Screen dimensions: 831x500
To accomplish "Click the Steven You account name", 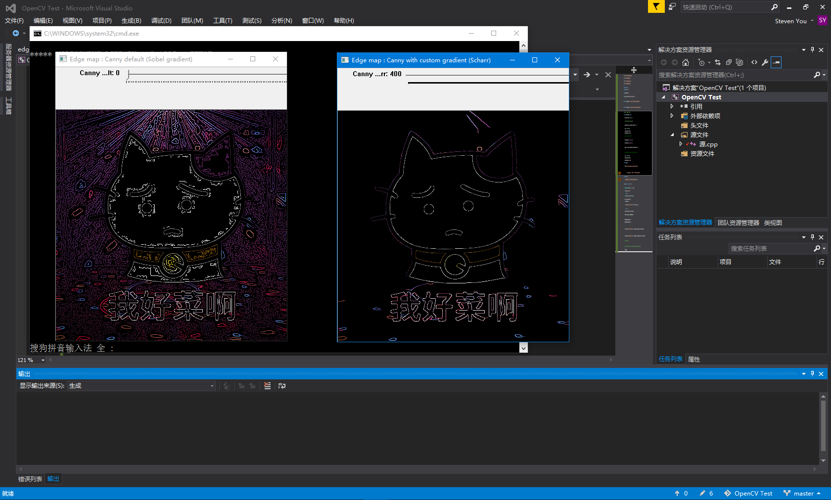I will click(x=790, y=21).
